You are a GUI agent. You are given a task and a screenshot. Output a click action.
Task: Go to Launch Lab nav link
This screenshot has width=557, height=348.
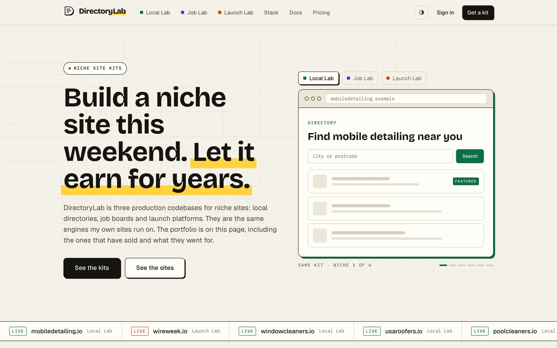pyautogui.click(x=235, y=13)
